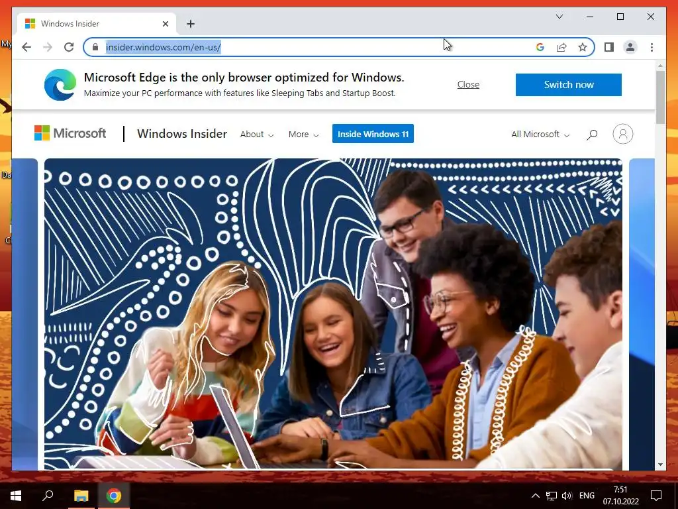This screenshot has height=509, width=678.
Task: Expand the More menu
Action: [x=303, y=134]
